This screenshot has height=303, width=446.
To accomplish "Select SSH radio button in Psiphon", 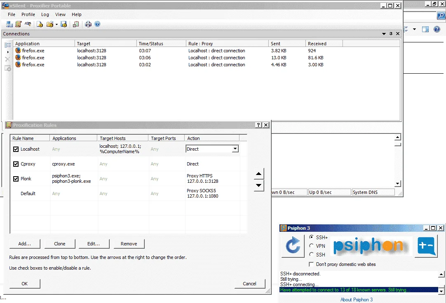I will click(x=311, y=254).
